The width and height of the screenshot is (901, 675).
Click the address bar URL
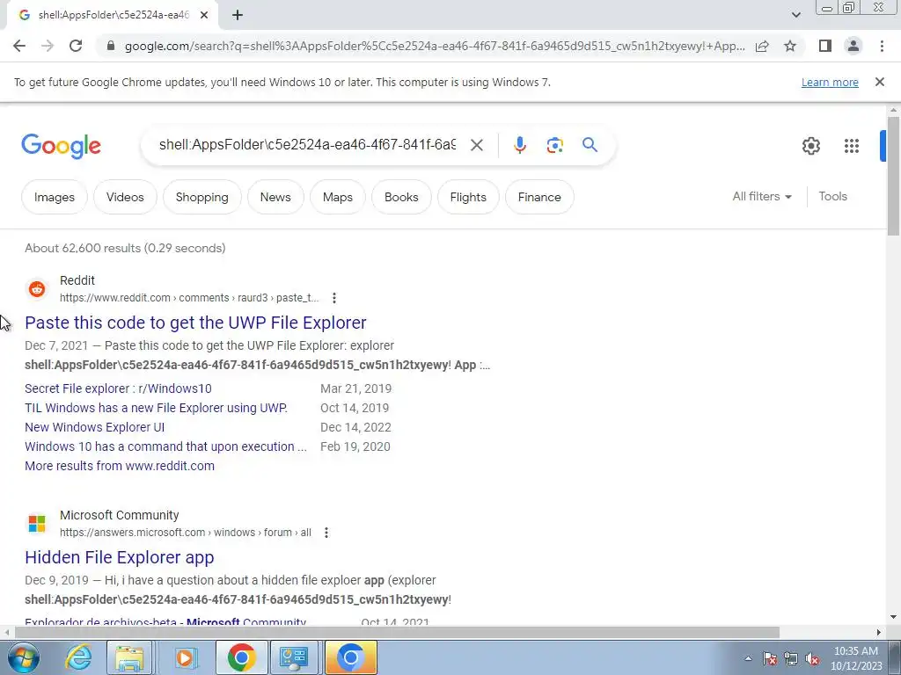435,46
